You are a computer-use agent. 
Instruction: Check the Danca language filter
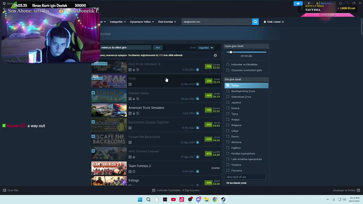click(227, 137)
